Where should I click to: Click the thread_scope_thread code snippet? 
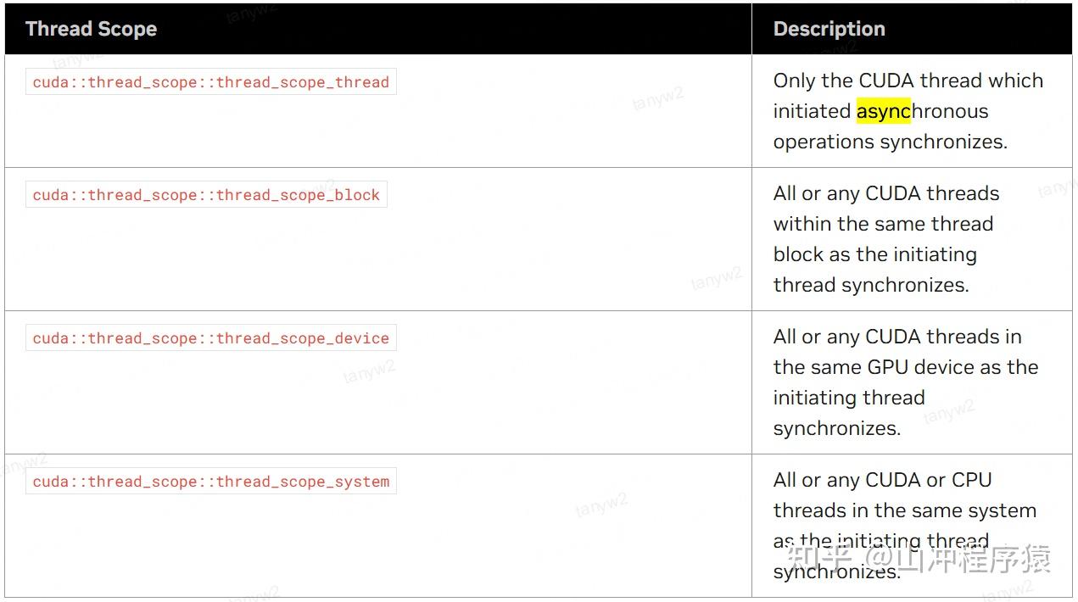pyautogui.click(x=210, y=82)
